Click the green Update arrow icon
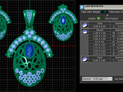Screen dimensions: 123x92 (x=99, y=18)
